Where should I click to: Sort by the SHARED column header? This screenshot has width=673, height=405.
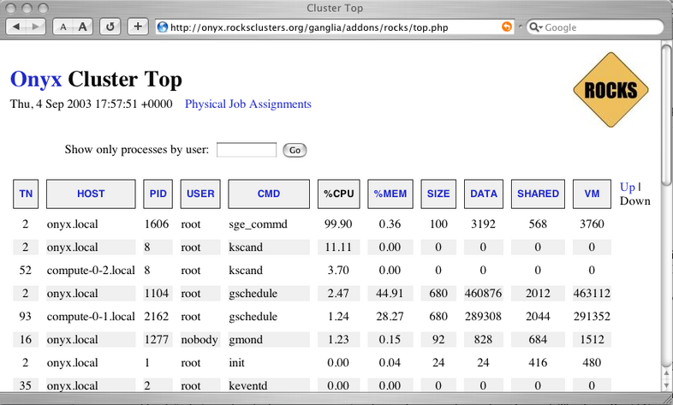(538, 194)
